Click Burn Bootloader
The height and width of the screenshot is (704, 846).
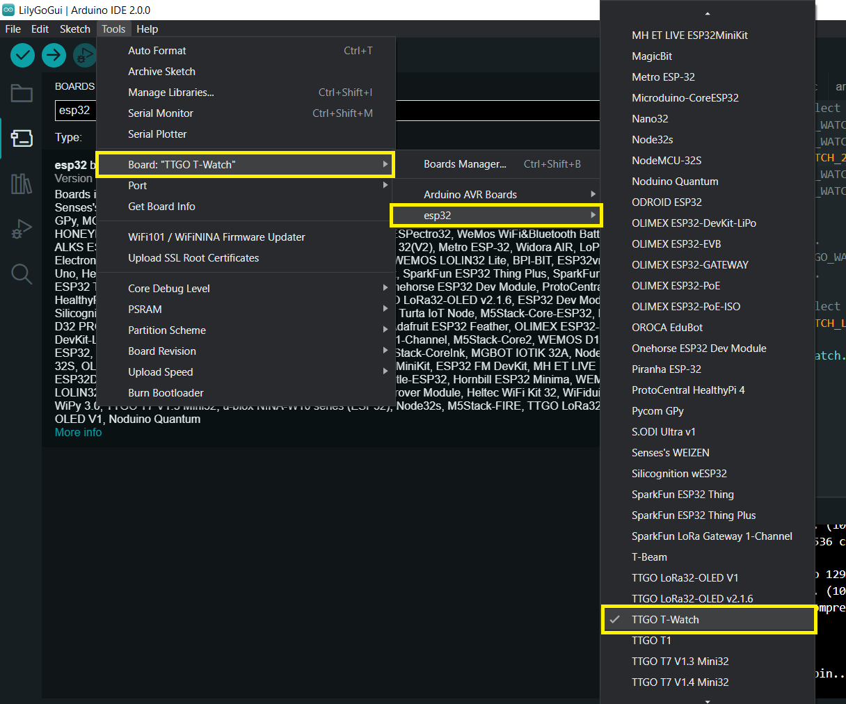coord(246,392)
